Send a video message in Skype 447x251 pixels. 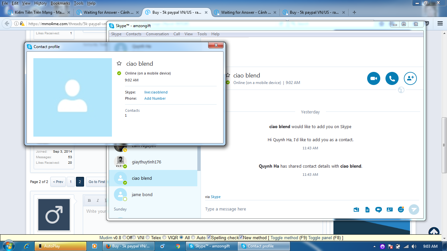click(x=379, y=209)
